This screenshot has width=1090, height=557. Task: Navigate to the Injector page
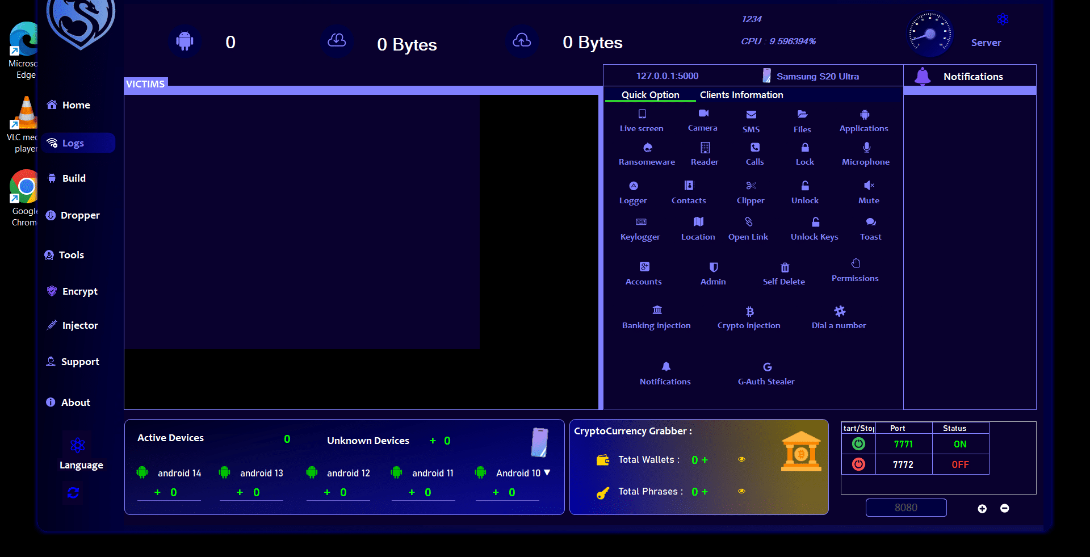(79, 325)
